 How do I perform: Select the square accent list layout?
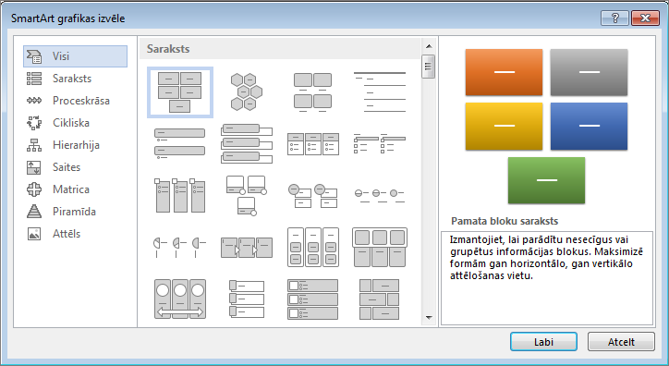379,144
